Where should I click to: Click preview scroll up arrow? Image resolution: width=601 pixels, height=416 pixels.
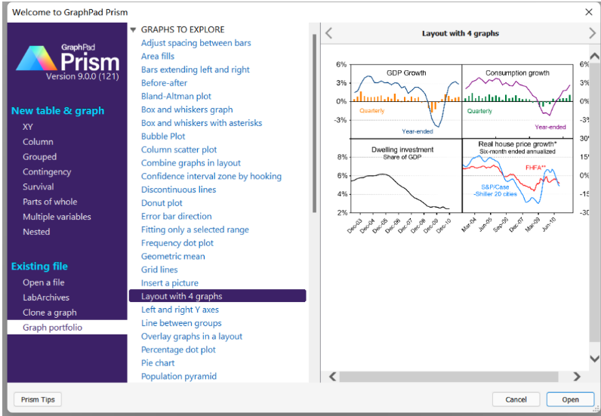point(594,57)
